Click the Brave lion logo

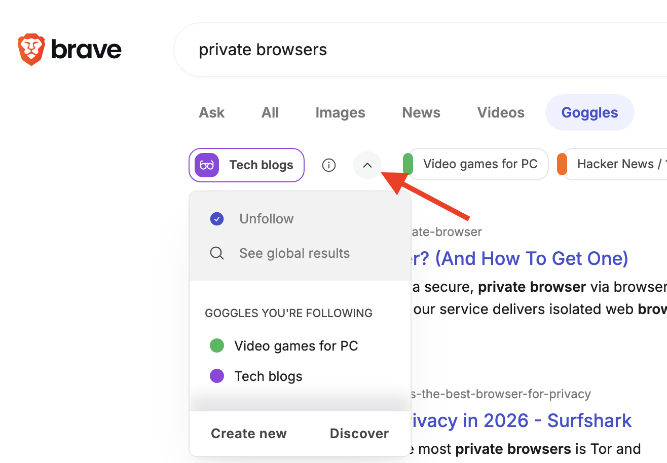(31, 50)
